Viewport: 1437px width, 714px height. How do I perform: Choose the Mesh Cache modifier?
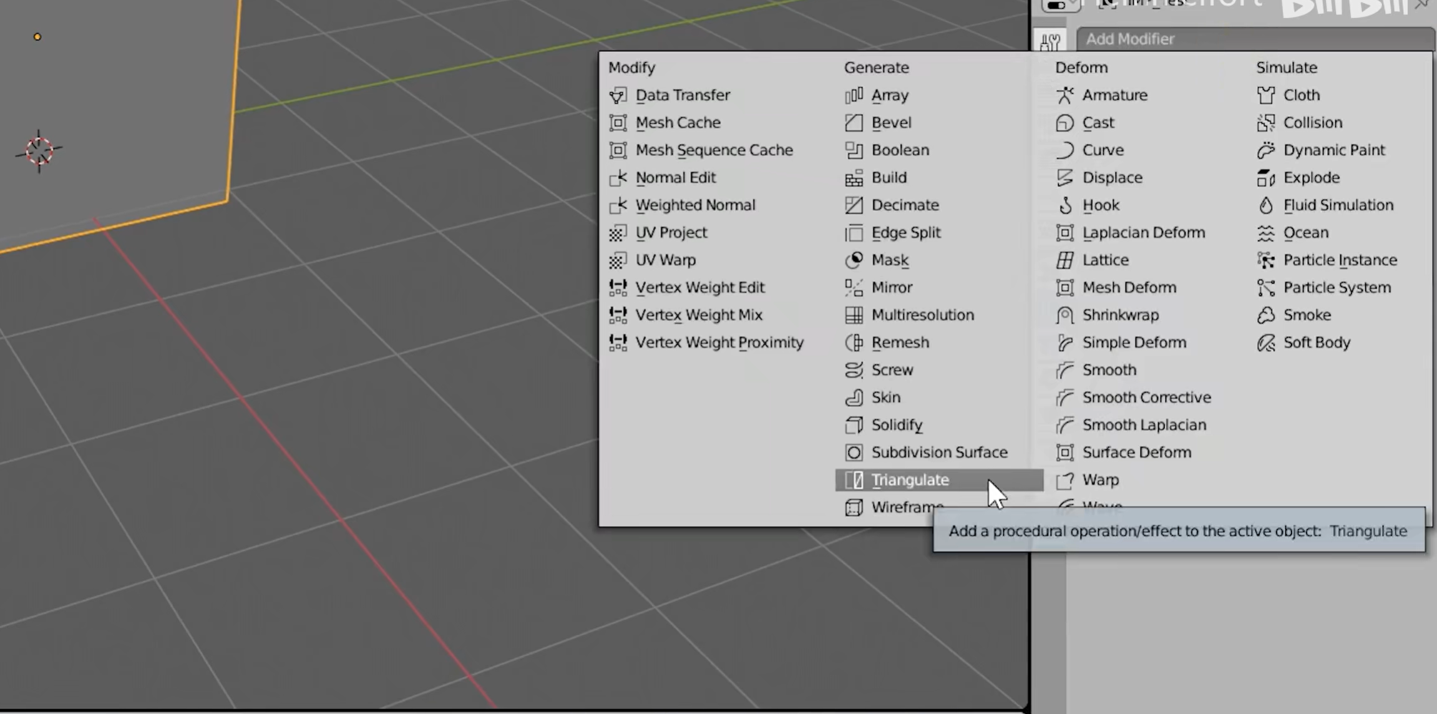click(x=678, y=122)
